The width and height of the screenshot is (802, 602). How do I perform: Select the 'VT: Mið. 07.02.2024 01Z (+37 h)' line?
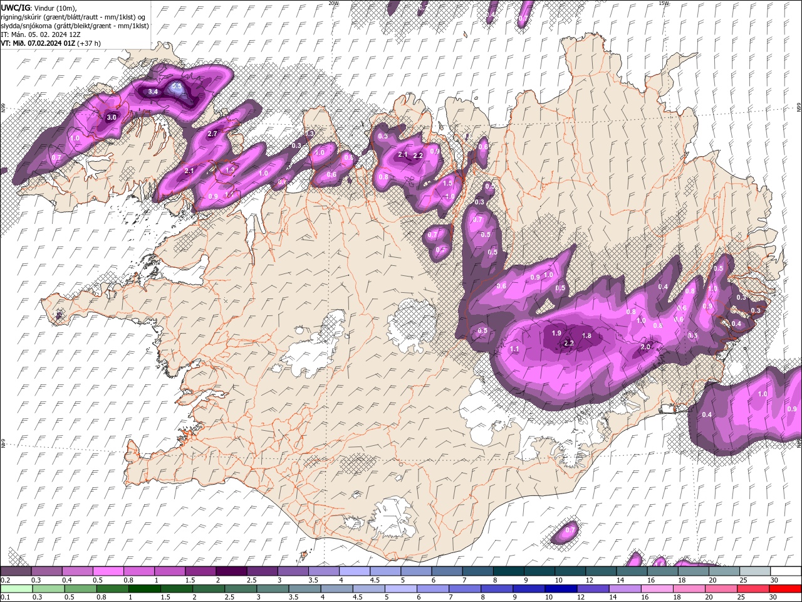(x=51, y=43)
